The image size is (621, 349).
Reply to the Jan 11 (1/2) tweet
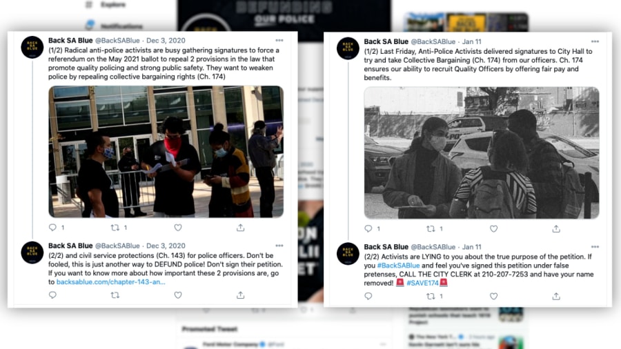pos(368,229)
